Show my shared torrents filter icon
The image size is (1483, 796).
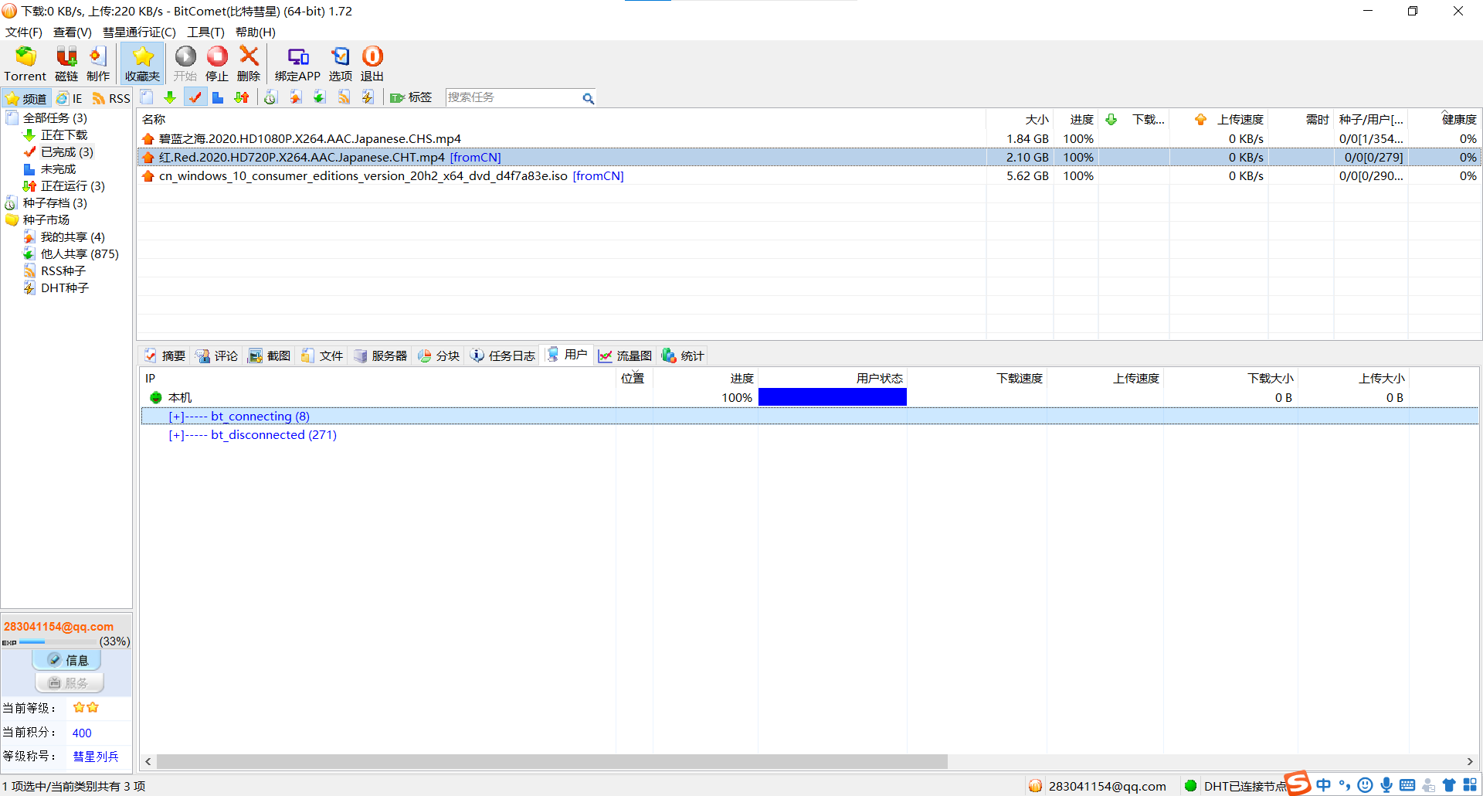coord(295,97)
